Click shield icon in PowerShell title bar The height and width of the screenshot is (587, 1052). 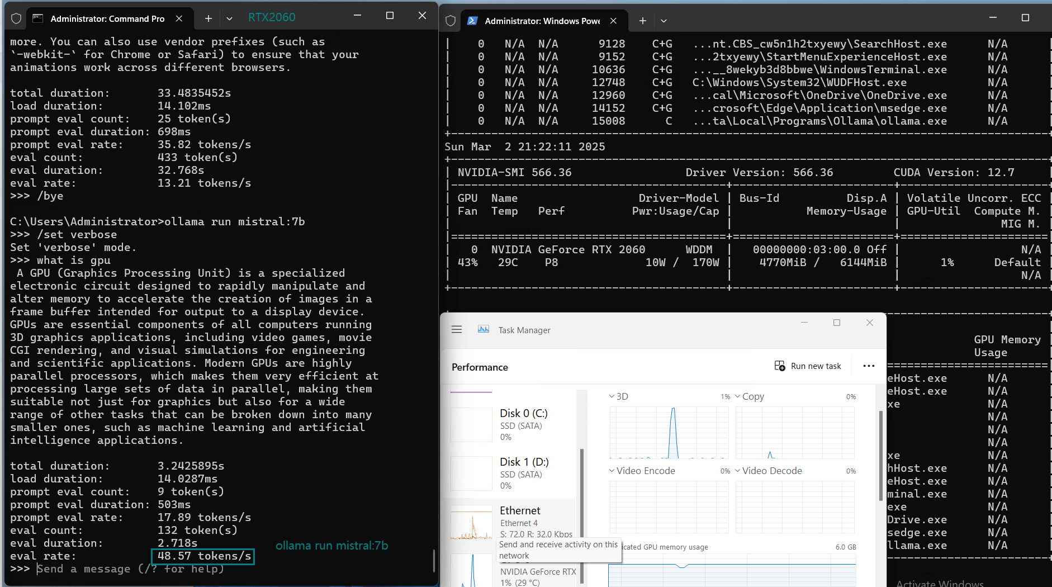coord(451,21)
